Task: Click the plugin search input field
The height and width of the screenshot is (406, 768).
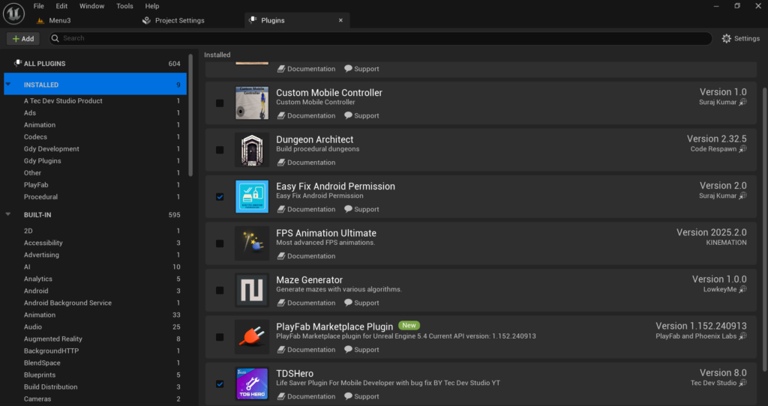Action: click(380, 38)
